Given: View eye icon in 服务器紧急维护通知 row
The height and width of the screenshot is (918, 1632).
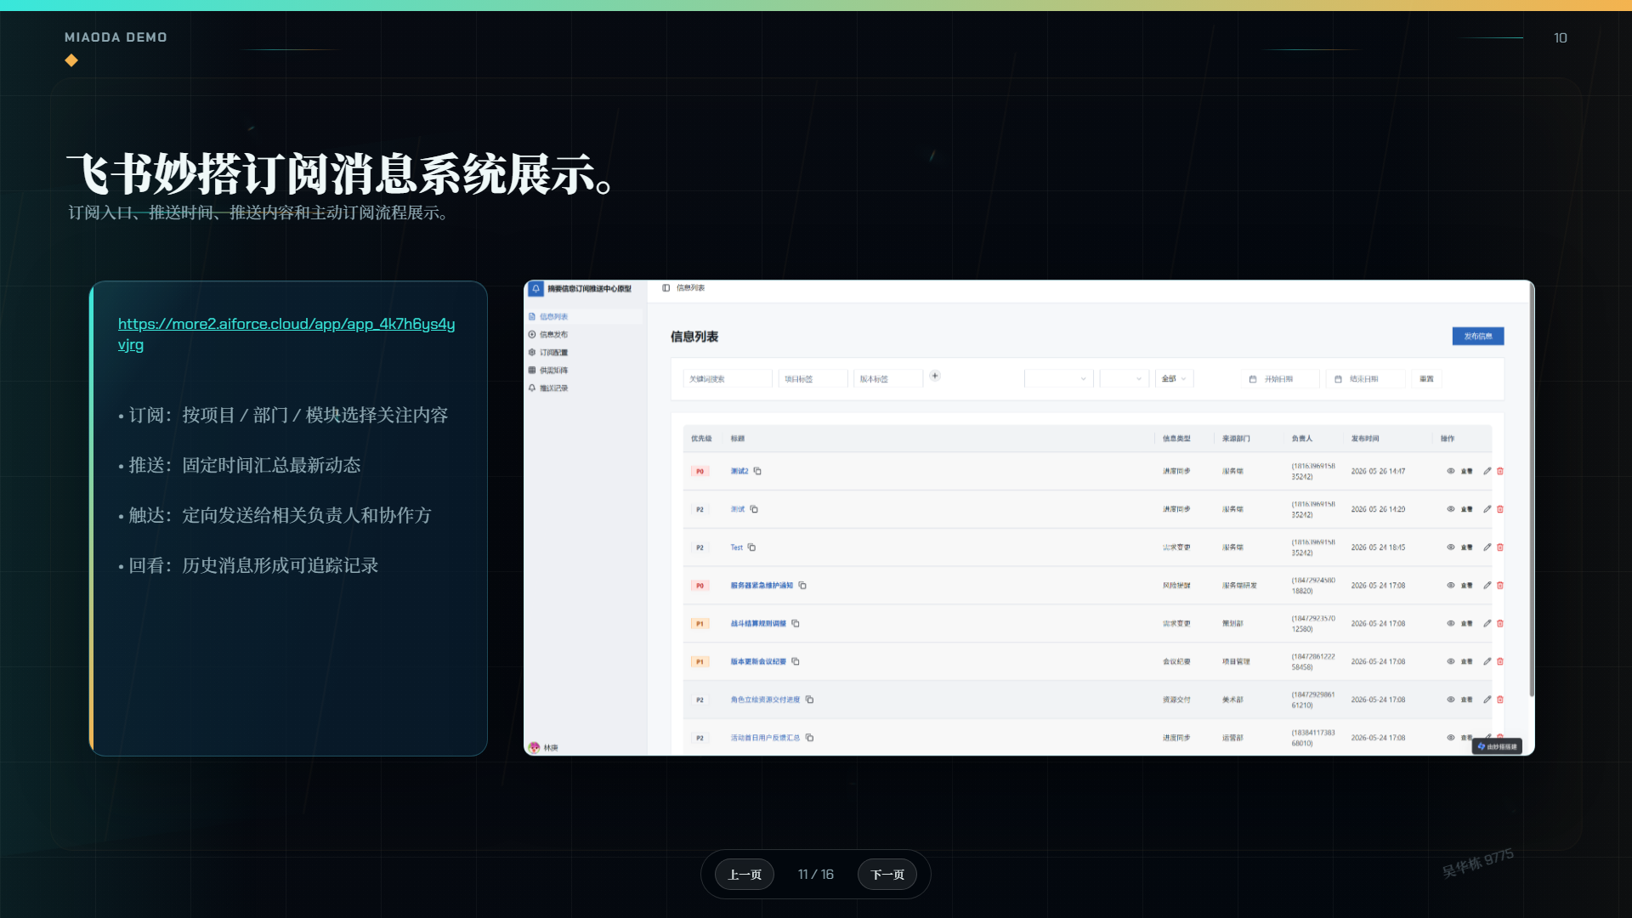Looking at the screenshot, I should pos(1451,586).
